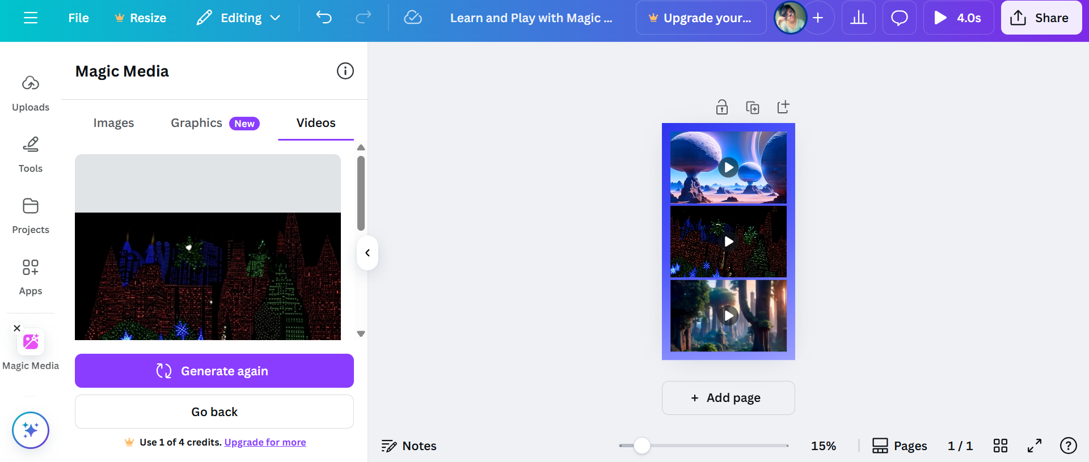Image resolution: width=1089 pixels, height=462 pixels.
Task: Click Generate again button
Action: [214, 371]
